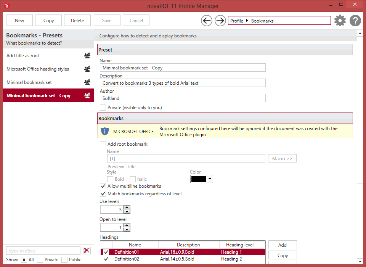Click the breadcrumb arrow between Profile and Bookmarks
The width and height of the screenshot is (366, 267).
[x=247, y=21]
